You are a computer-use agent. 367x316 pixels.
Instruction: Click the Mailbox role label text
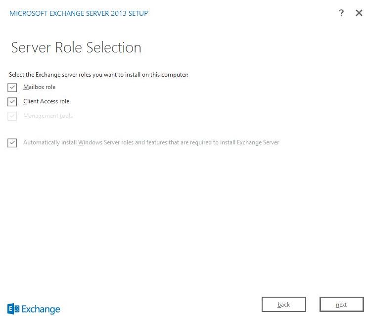pyautogui.click(x=40, y=87)
